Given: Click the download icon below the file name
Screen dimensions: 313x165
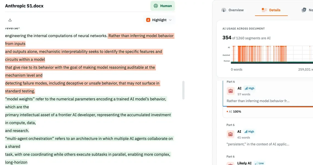Looking at the screenshot, I should pos(10,20).
